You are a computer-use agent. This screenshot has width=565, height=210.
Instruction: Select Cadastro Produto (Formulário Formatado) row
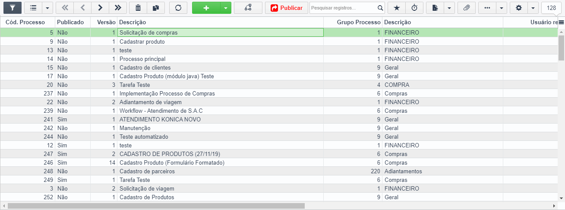[x=279, y=162]
